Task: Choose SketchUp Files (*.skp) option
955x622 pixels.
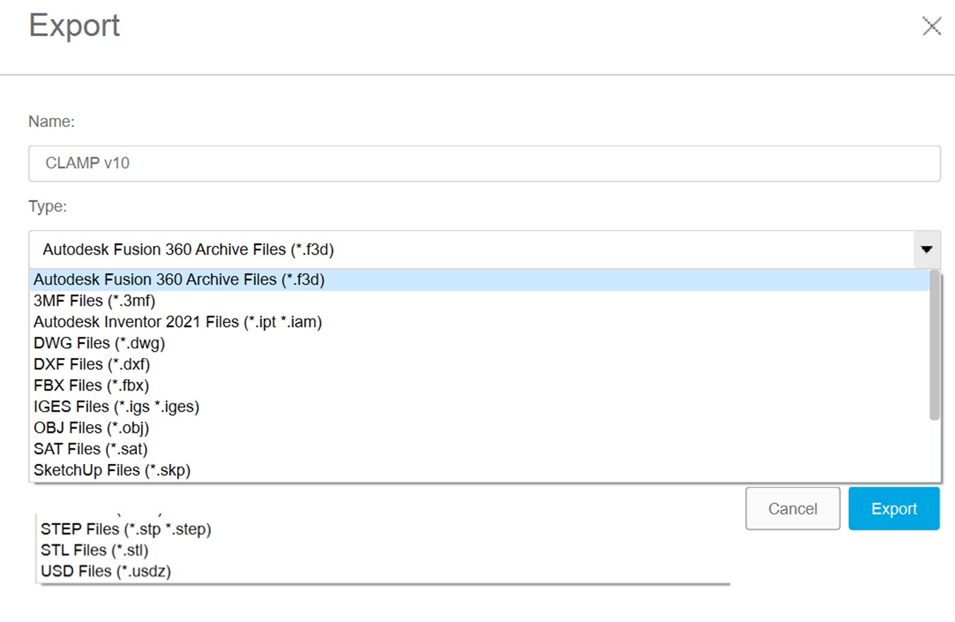Action: (x=479, y=471)
